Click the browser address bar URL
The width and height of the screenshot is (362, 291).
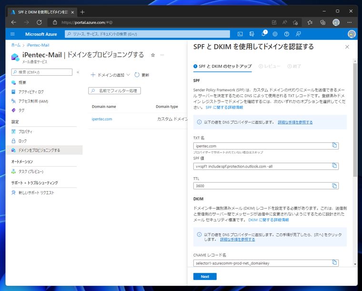click(x=87, y=22)
